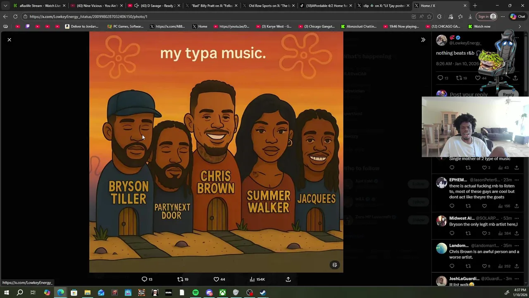Switch to 'Bad Billy Pratt on X' tab
Image resolution: width=529 pixels, height=298 pixels.
(x=211, y=6)
